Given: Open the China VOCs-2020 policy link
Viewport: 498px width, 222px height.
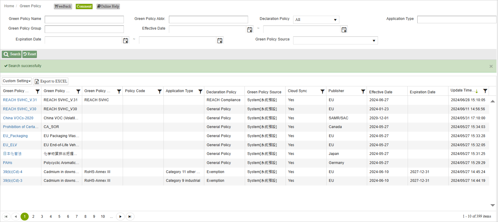Looking at the screenshot, I should [18, 118].
